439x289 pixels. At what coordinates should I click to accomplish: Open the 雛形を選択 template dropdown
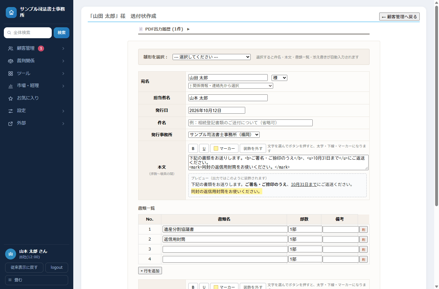[211, 57]
